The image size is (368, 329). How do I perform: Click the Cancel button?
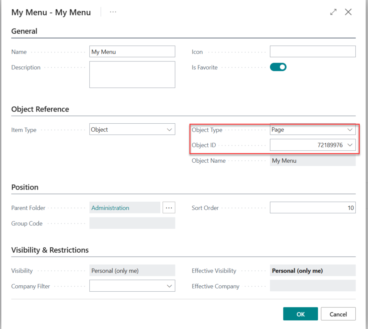pos(338,314)
